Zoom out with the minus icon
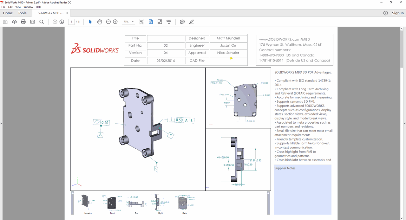406x220 pixels. pos(108,22)
